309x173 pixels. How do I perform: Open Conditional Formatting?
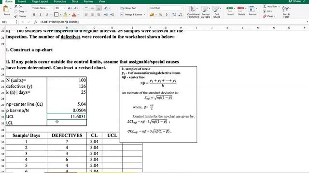[193, 12]
